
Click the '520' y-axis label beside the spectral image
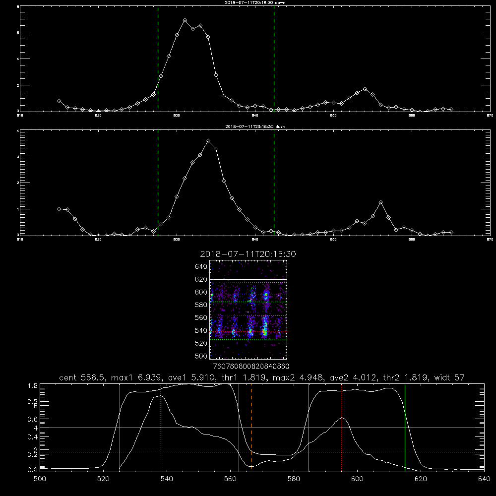tap(201, 343)
